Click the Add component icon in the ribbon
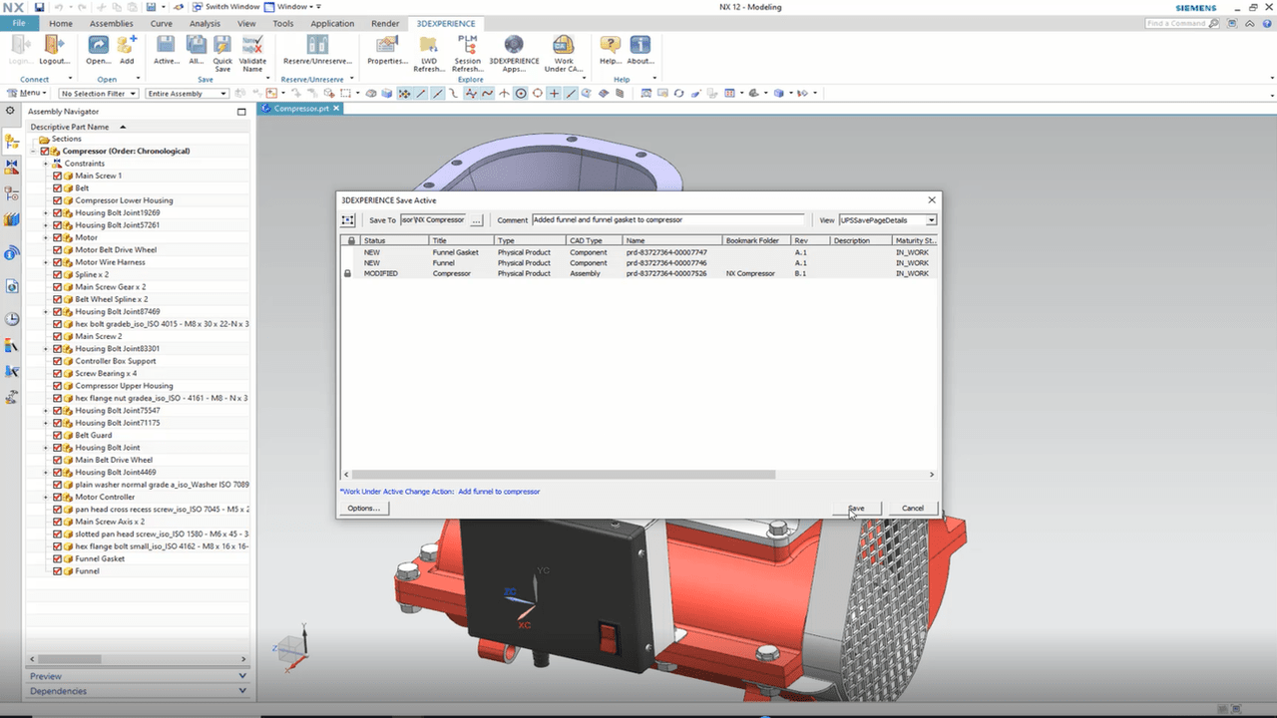Viewport: 1277px width, 718px height. (127, 46)
